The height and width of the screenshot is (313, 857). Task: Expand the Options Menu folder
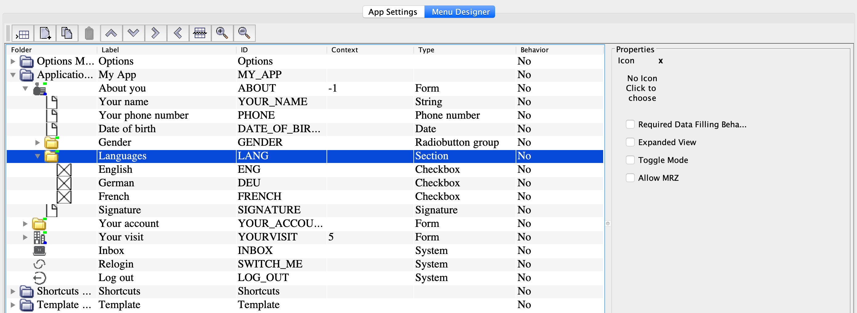pyautogui.click(x=13, y=61)
